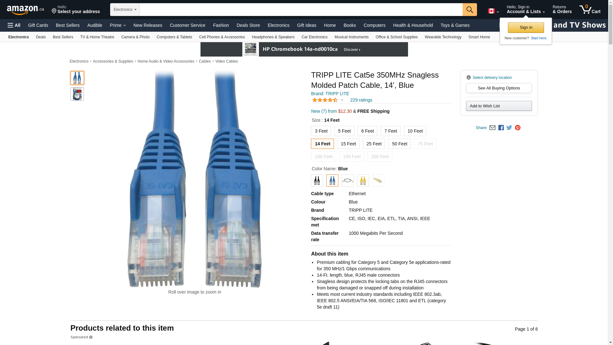
Task: Select the yellow cable color swatch
Action: click(x=363, y=180)
